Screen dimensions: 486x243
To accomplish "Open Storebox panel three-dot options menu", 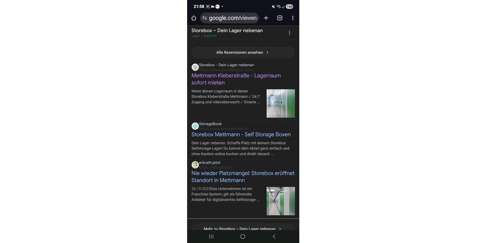I will 289,33.
